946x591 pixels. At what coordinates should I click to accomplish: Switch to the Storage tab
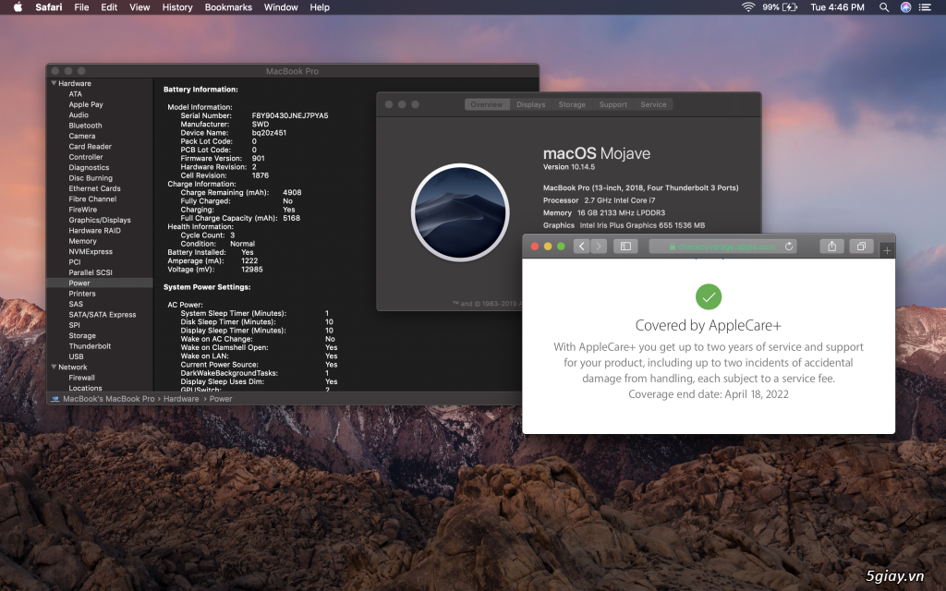tap(572, 104)
